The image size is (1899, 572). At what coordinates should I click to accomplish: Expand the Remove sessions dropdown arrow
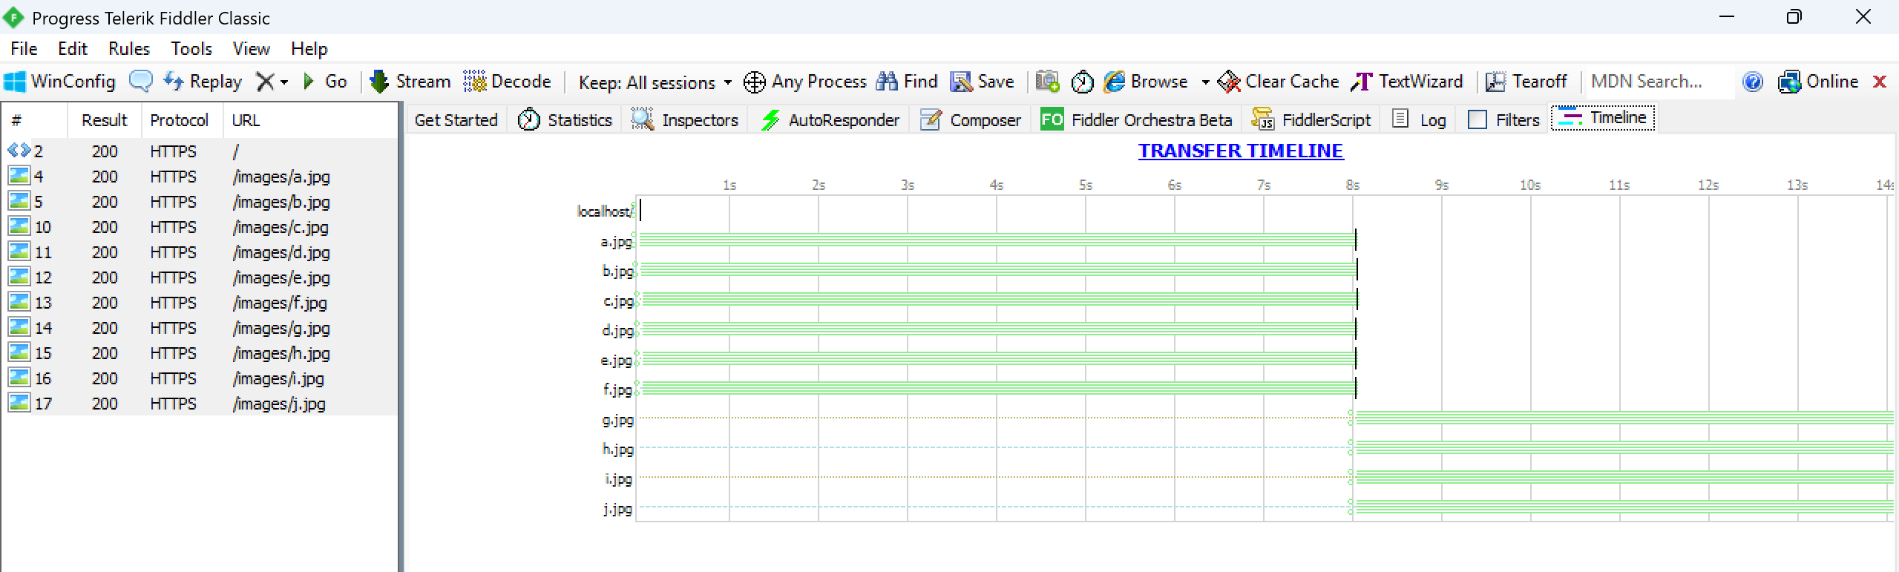pos(284,82)
